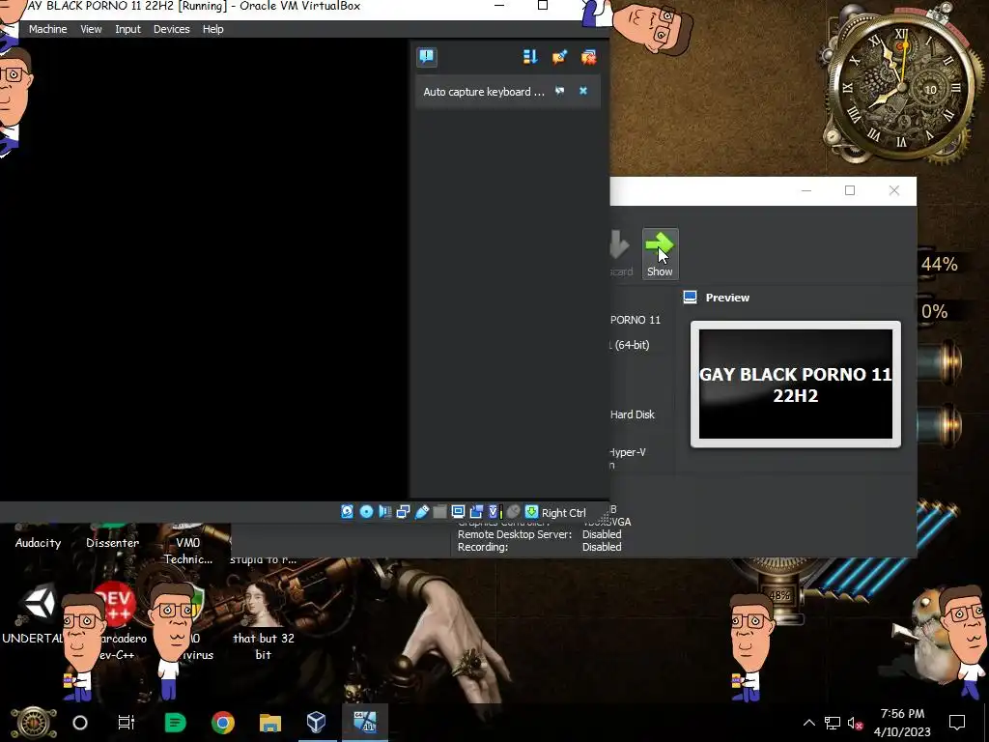The image size is (989, 742).
Task: Open the Help menu
Action: (213, 29)
